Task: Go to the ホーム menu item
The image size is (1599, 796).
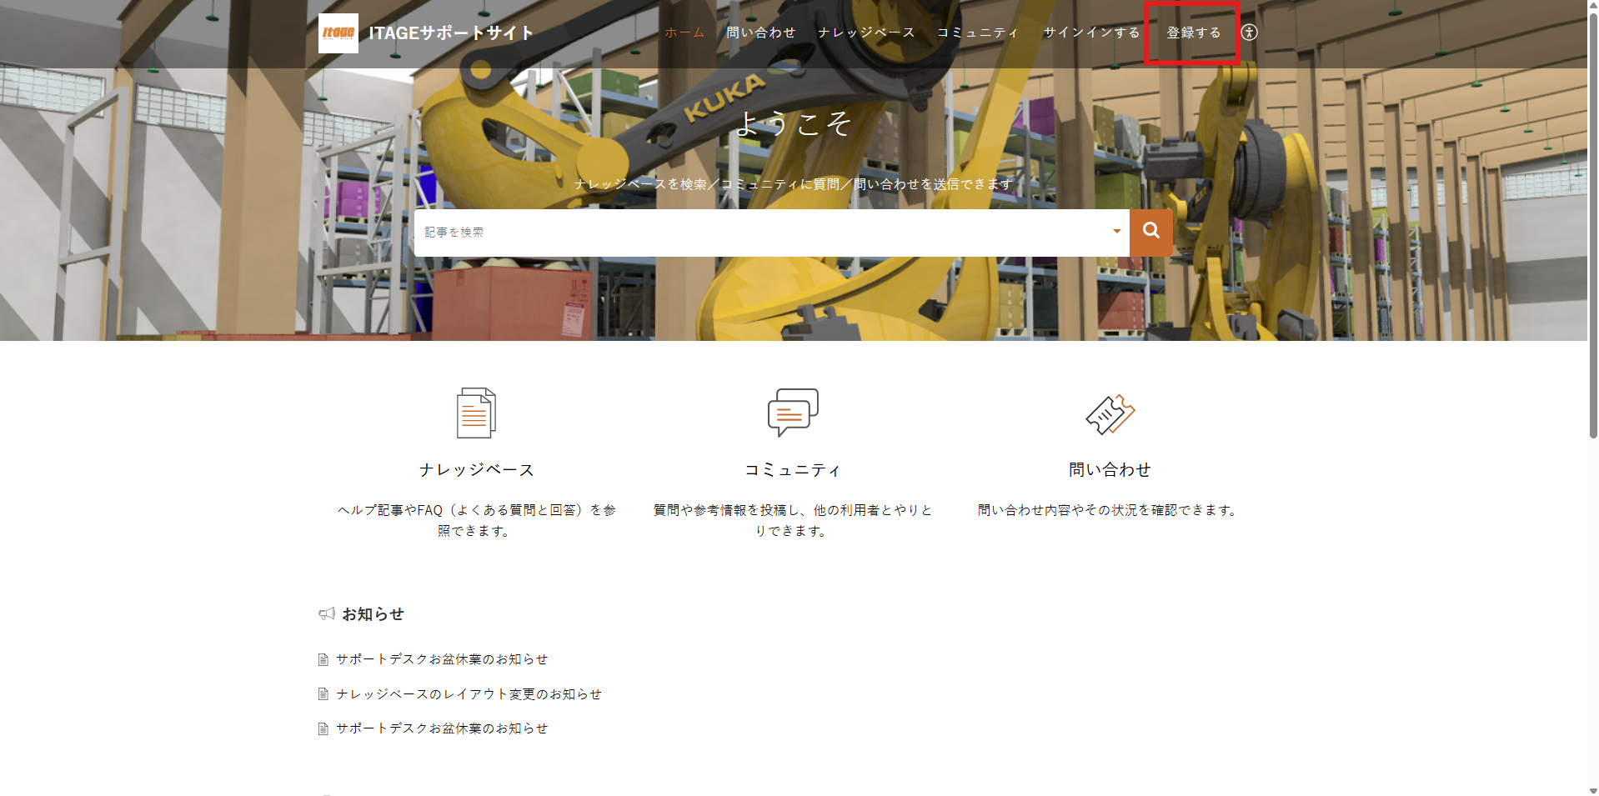Action: click(x=684, y=33)
